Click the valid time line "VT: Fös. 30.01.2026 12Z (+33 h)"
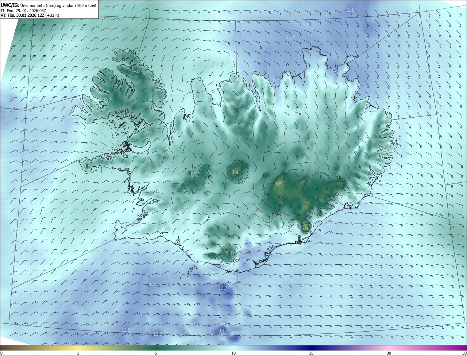 click(x=30, y=15)
